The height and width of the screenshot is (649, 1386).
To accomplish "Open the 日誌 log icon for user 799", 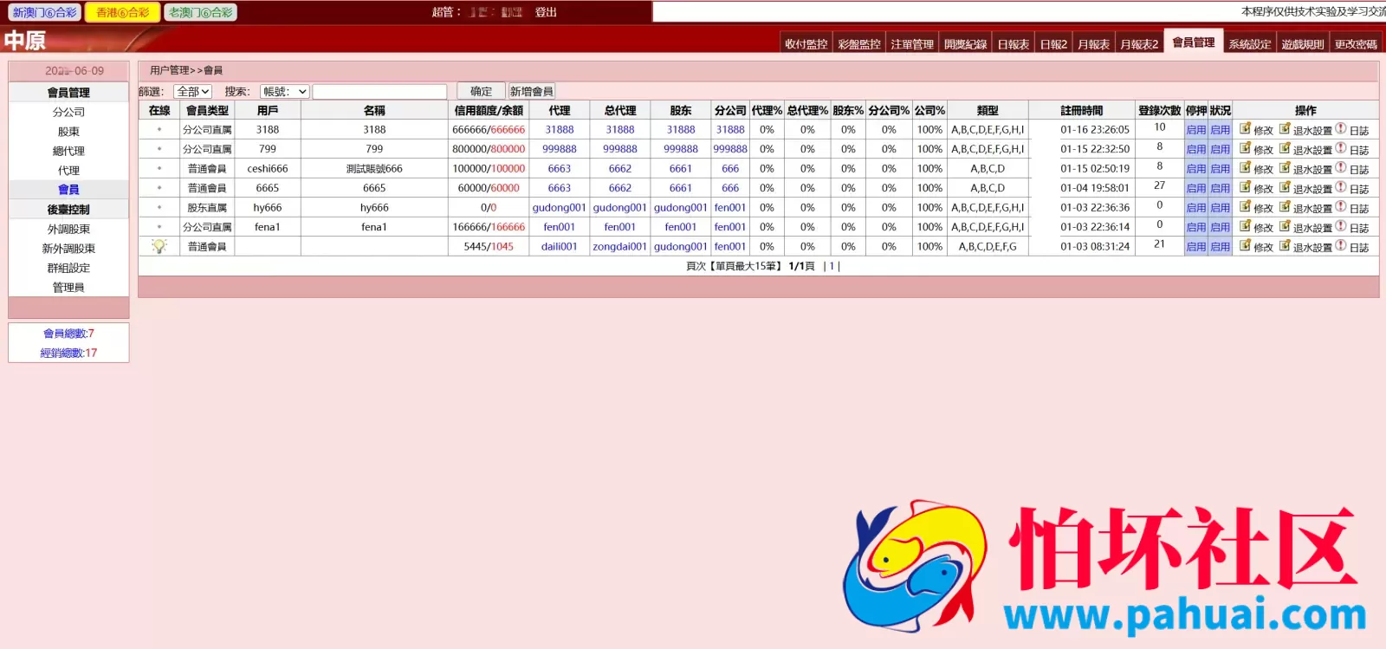I will pyautogui.click(x=1341, y=148).
